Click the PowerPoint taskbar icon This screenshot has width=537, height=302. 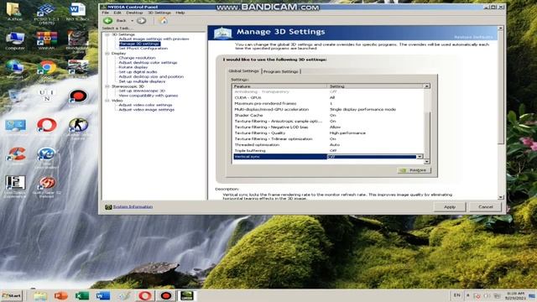pyautogui.click(x=61, y=295)
